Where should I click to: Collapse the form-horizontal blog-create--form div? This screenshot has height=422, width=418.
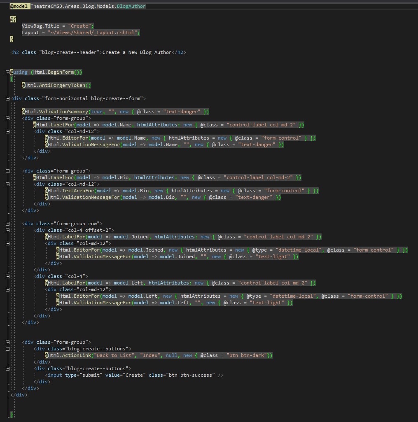(x=7, y=98)
